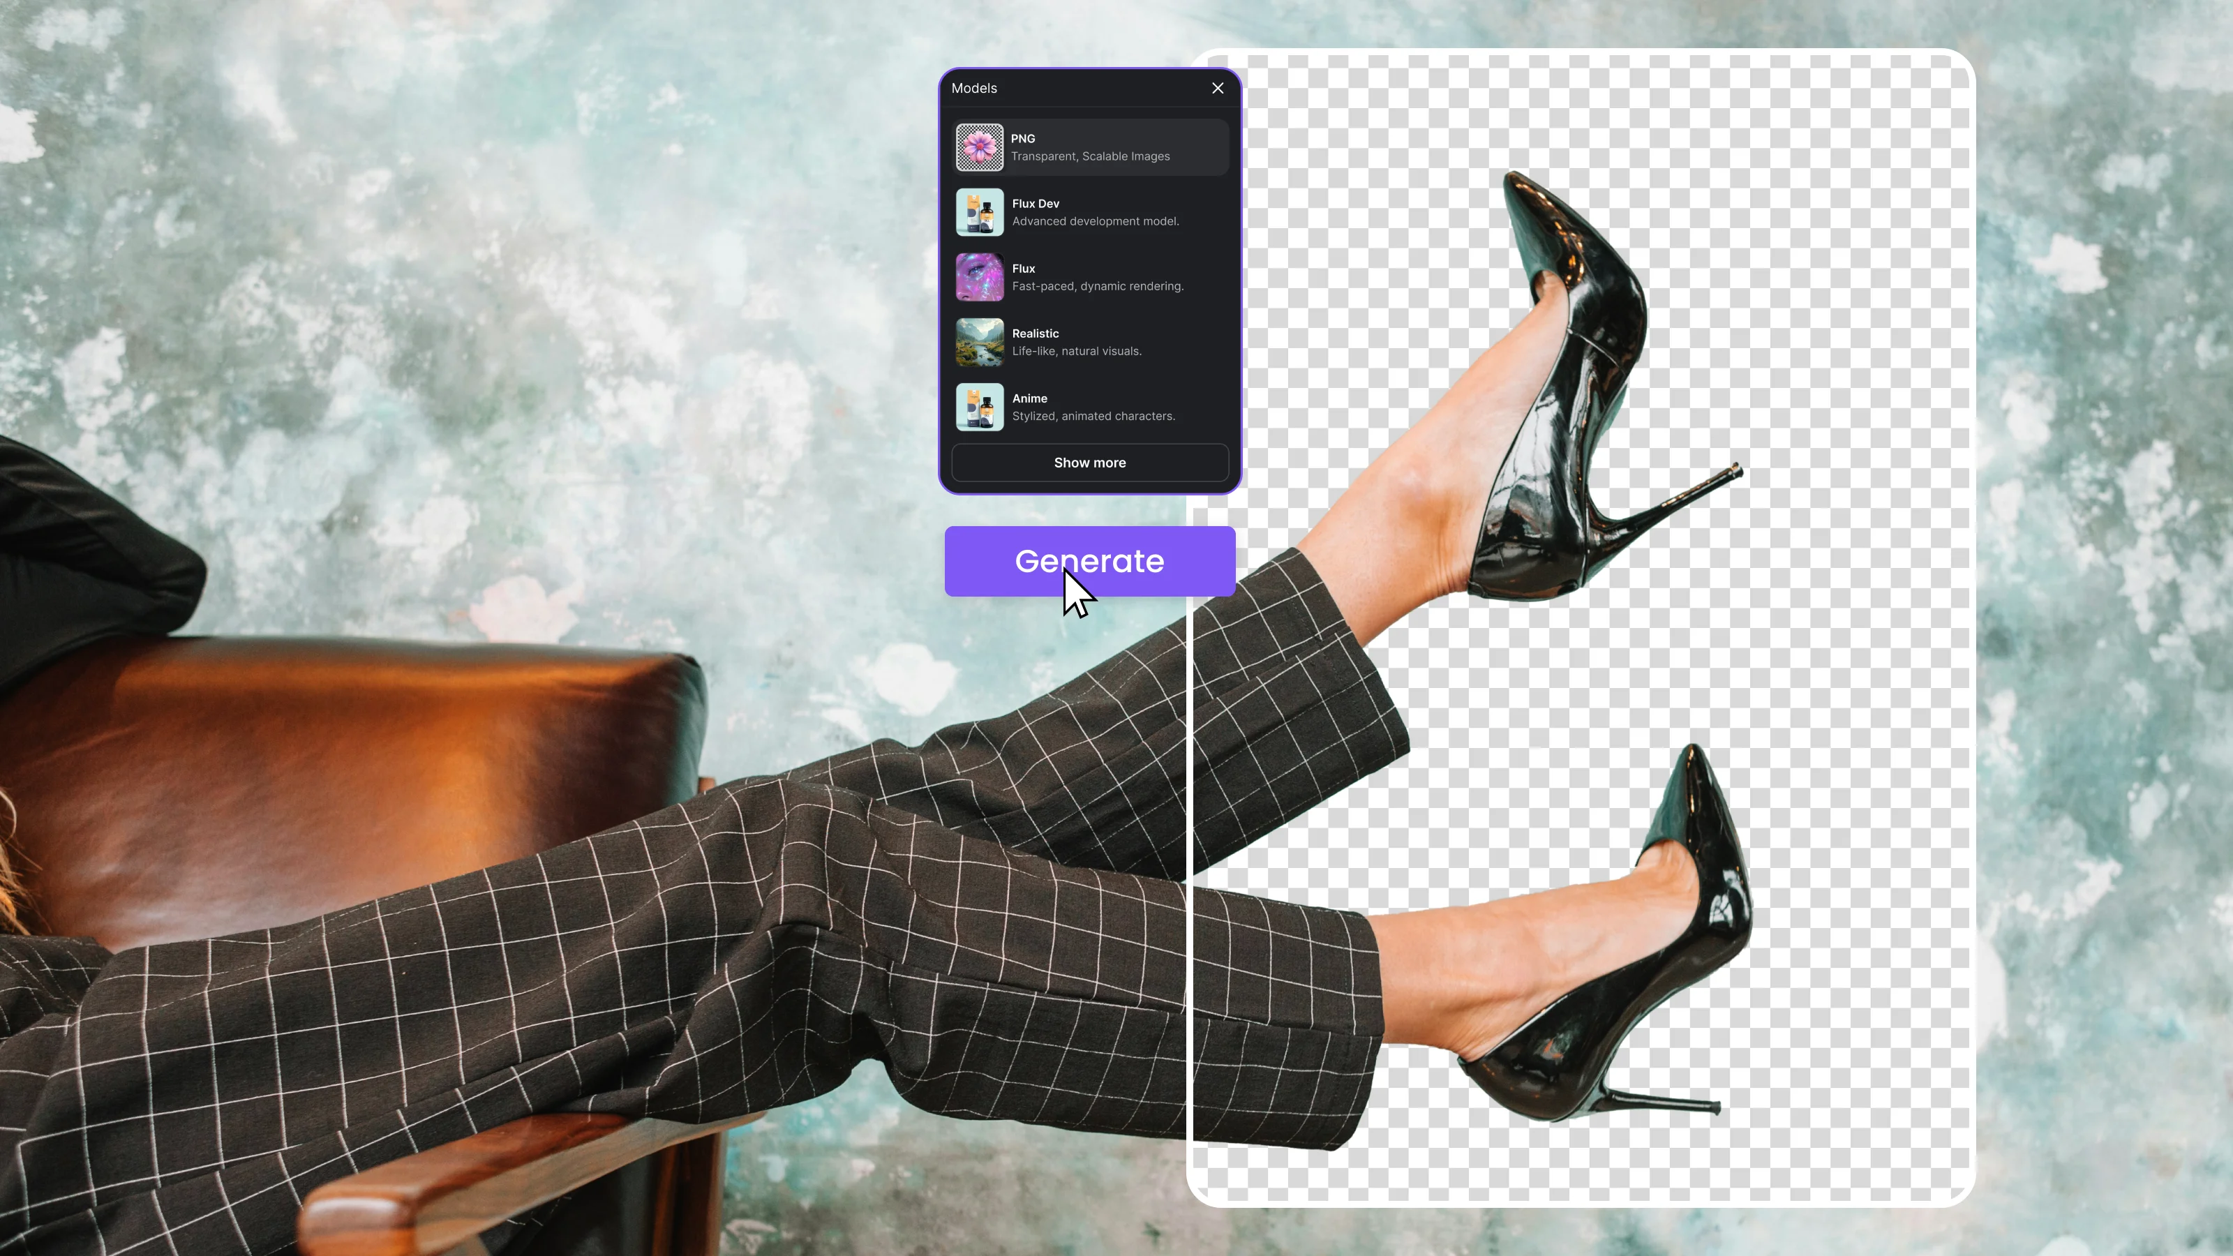The image size is (2233, 1256).
Task: Expand the list with Show more
Action: coord(1091,463)
